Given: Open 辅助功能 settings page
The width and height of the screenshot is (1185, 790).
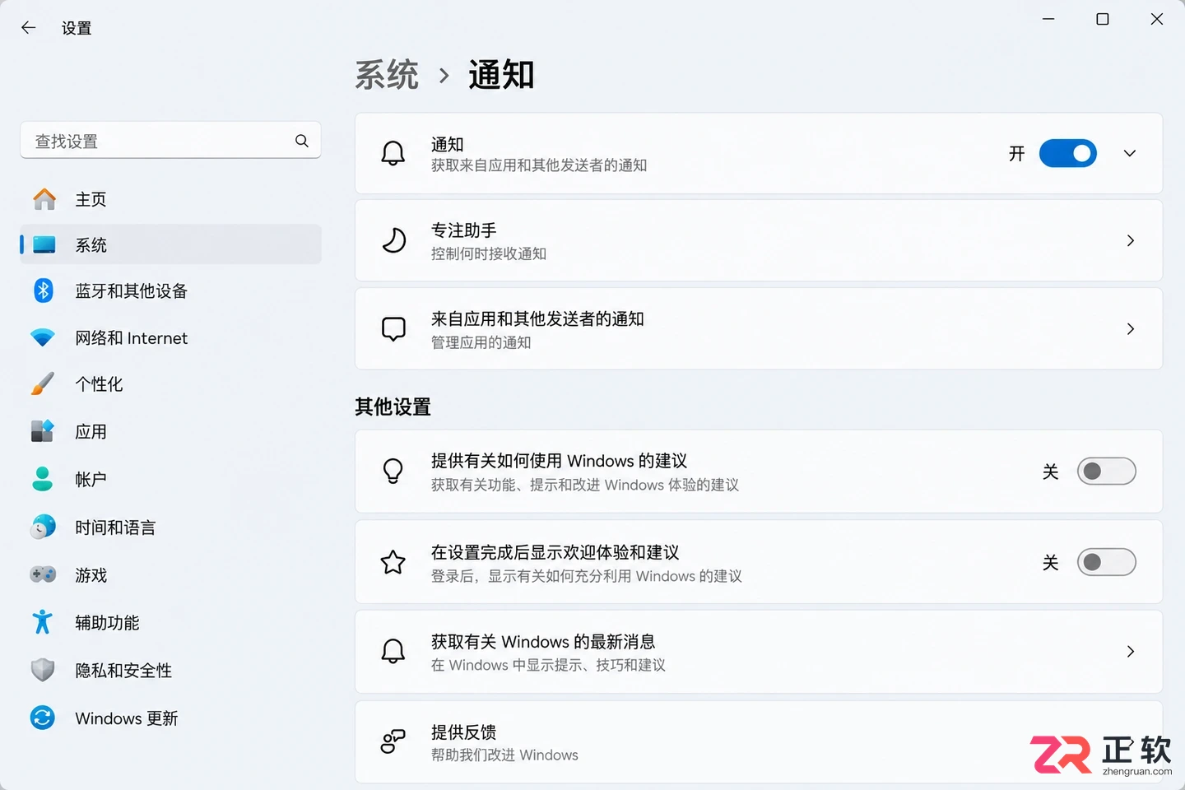Looking at the screenshot, I should (x=170, y=622).
